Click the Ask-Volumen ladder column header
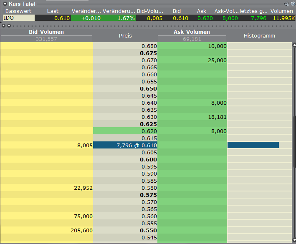 point(192,32)
